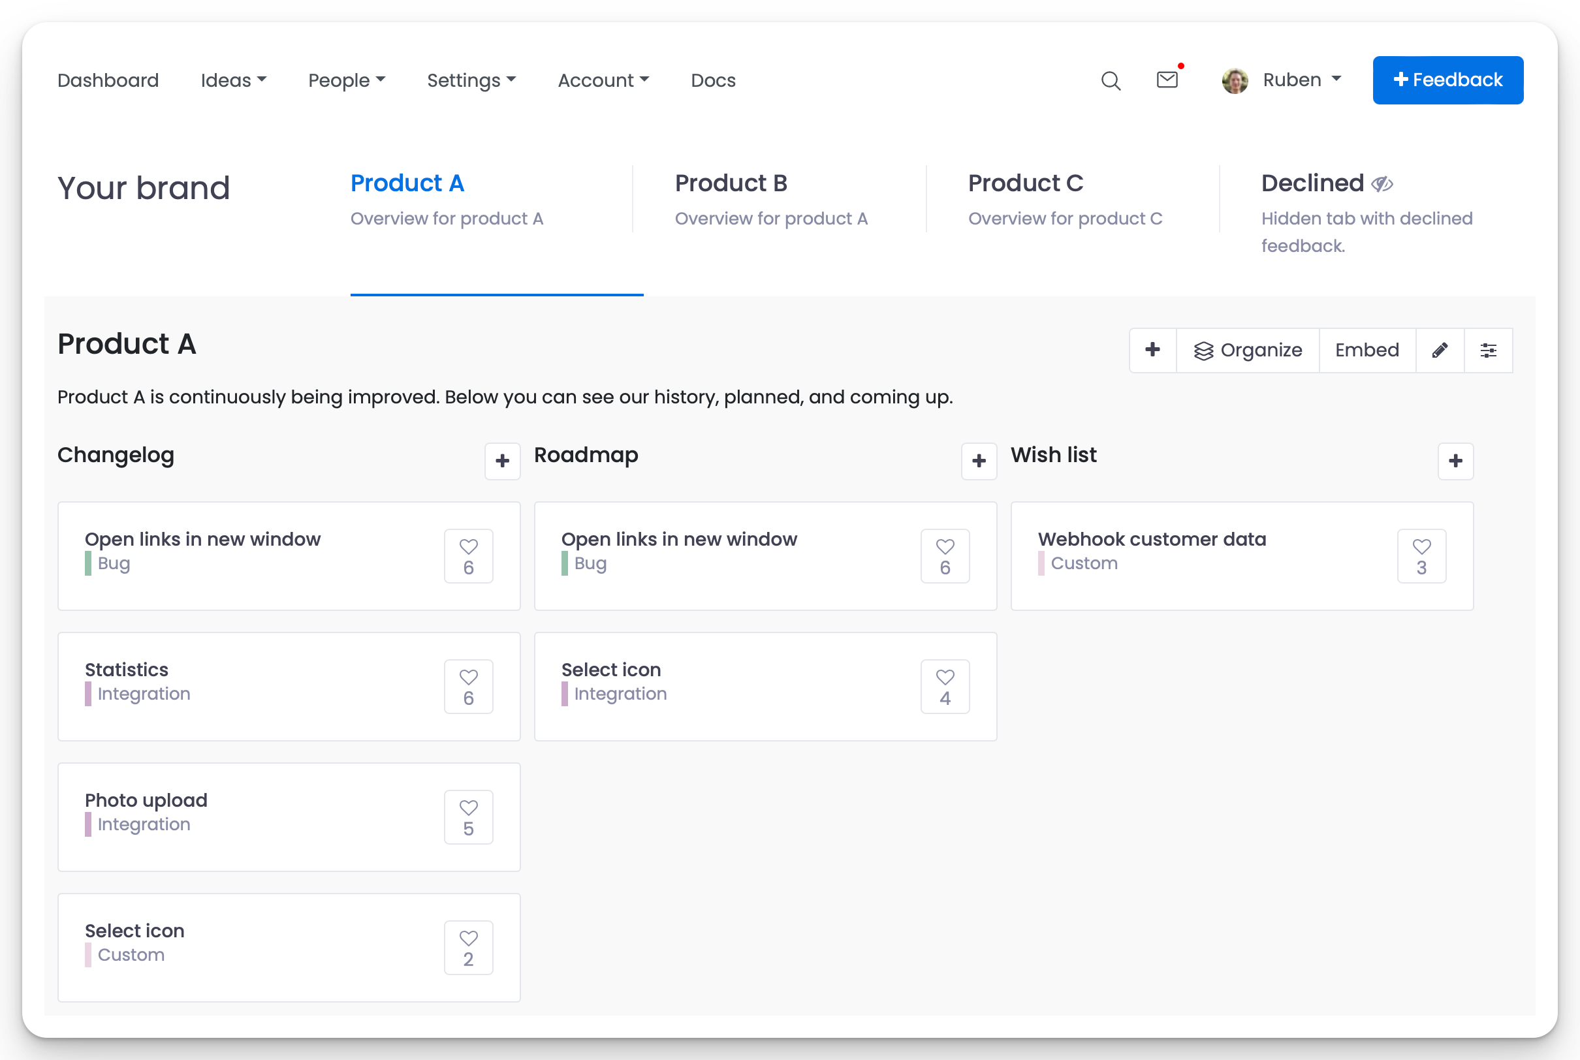Click the Organize layers button

(x=1248, y=350)
